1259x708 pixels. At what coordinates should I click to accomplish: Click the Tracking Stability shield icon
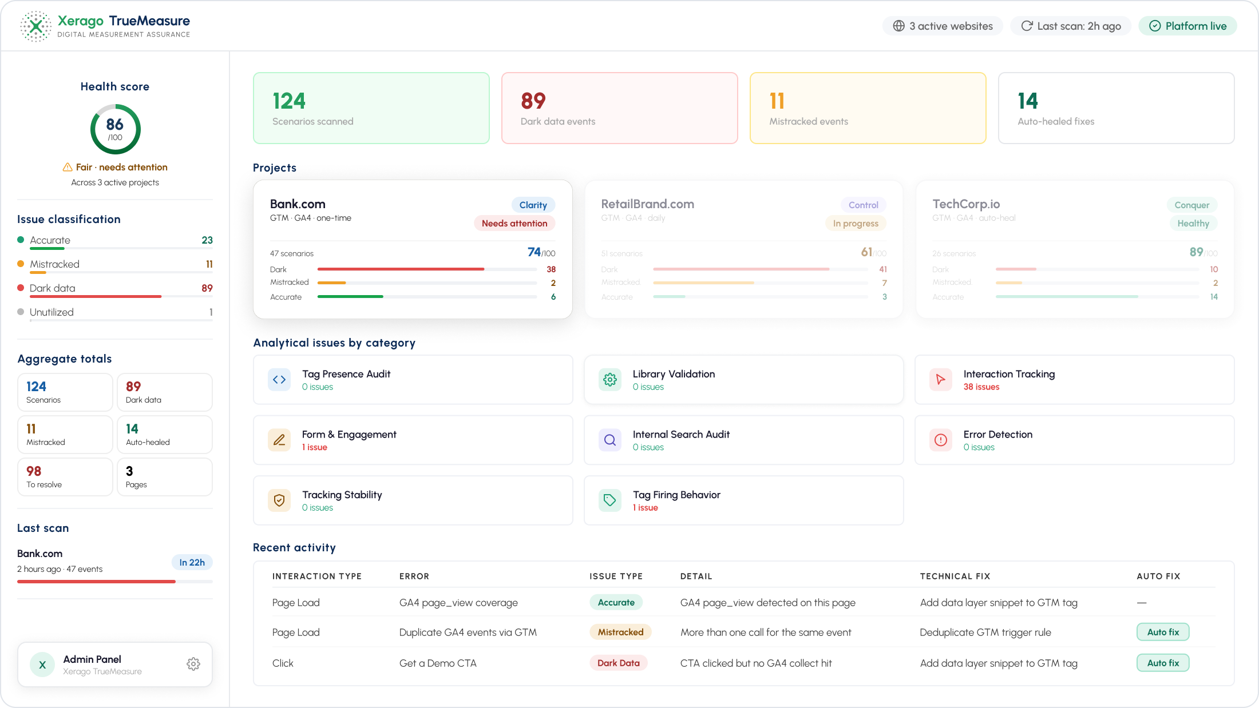coord(279,500)
